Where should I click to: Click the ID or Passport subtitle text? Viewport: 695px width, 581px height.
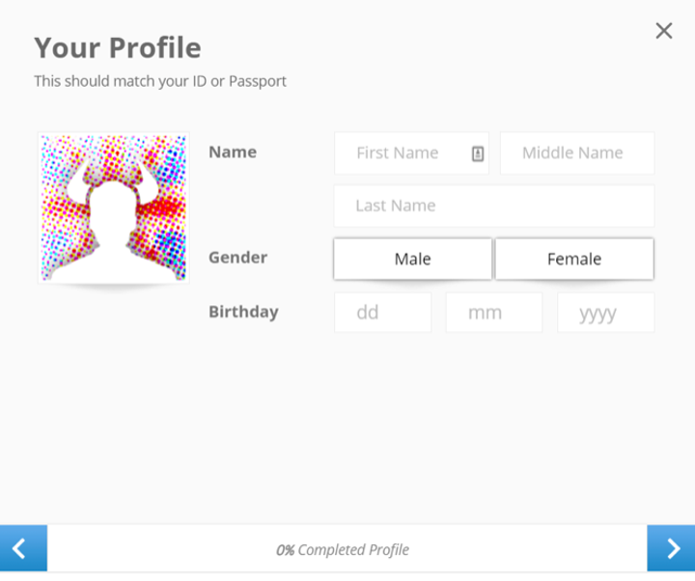tap(160, 81)
